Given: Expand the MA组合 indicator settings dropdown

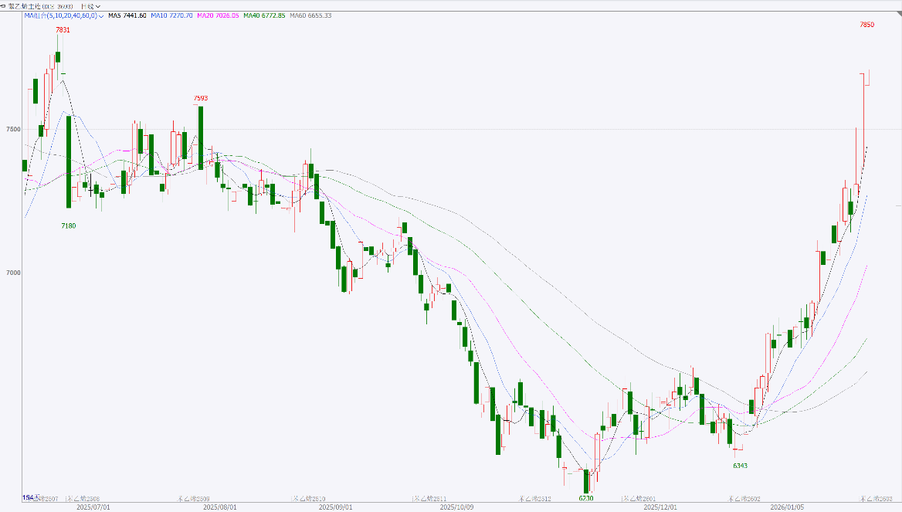Looking at the screenshot, I should [x=101, y=15].
